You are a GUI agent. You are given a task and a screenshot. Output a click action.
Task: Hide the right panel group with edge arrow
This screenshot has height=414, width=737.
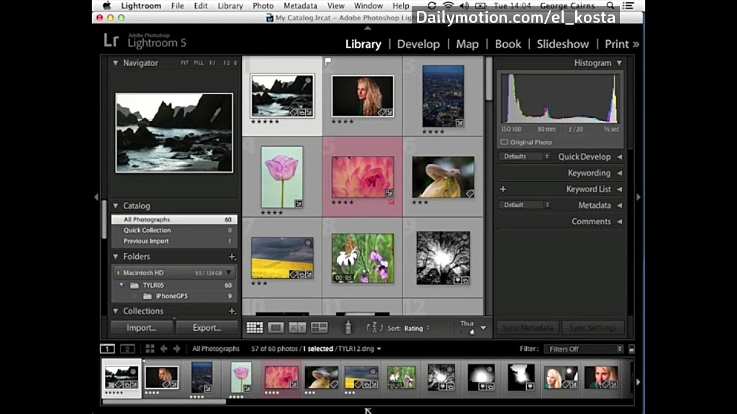(638, 197)
